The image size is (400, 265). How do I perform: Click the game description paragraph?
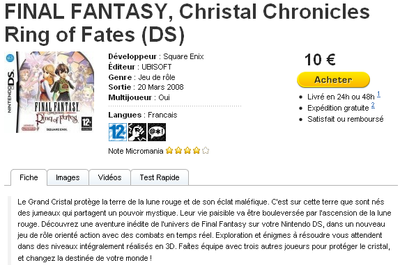tap(204, 230)
